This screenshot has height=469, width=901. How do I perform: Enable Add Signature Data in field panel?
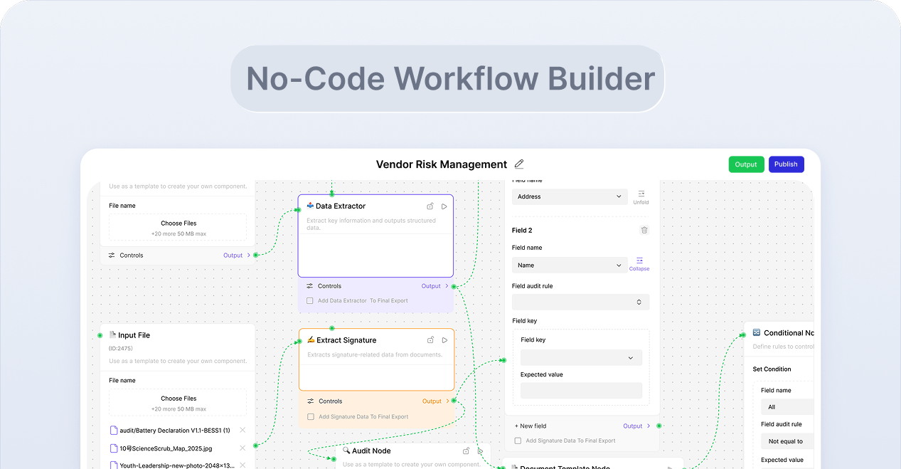[x=518, y=441]
